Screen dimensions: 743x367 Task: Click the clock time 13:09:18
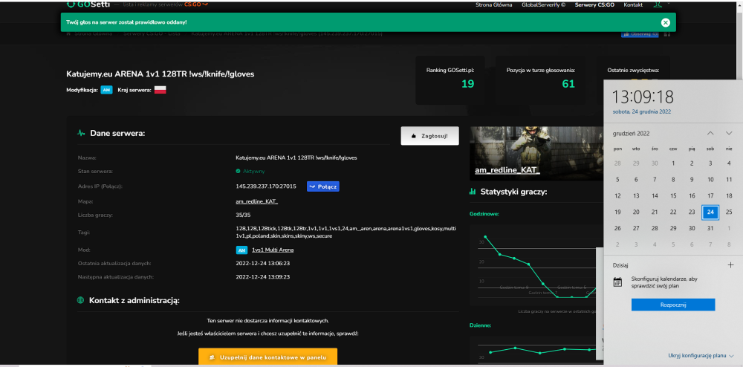click(x=643, y=97)
